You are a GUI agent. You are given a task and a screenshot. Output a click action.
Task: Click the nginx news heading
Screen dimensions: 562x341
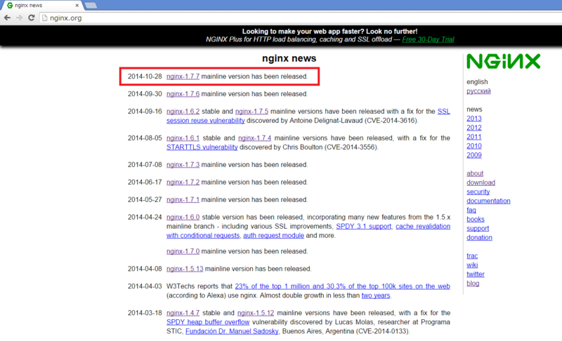point(289,58)
